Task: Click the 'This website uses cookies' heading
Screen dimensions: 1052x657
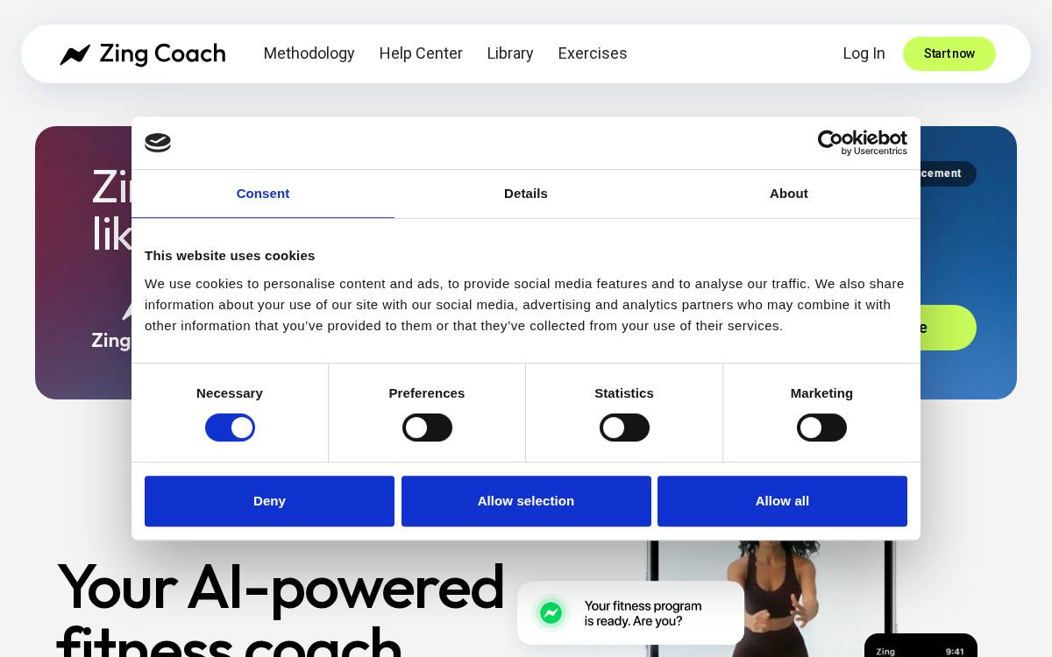Action: pos(230,256)
